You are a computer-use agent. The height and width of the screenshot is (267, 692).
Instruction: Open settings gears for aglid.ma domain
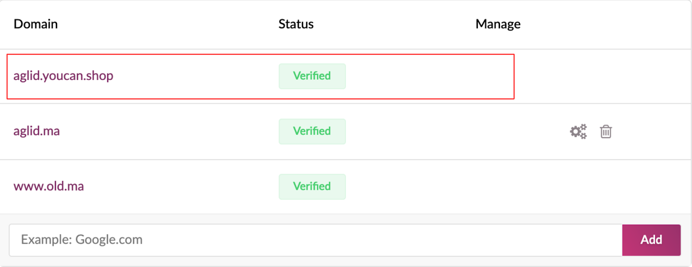[578, 132]
